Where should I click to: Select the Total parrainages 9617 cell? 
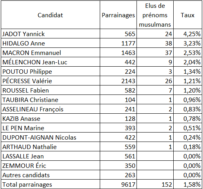click(x=118, y=184)
